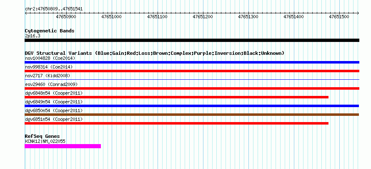Click the black 2p16.3 cytogenetic band bar
Screen dimensions: 371x169
(x=192, y=40)
